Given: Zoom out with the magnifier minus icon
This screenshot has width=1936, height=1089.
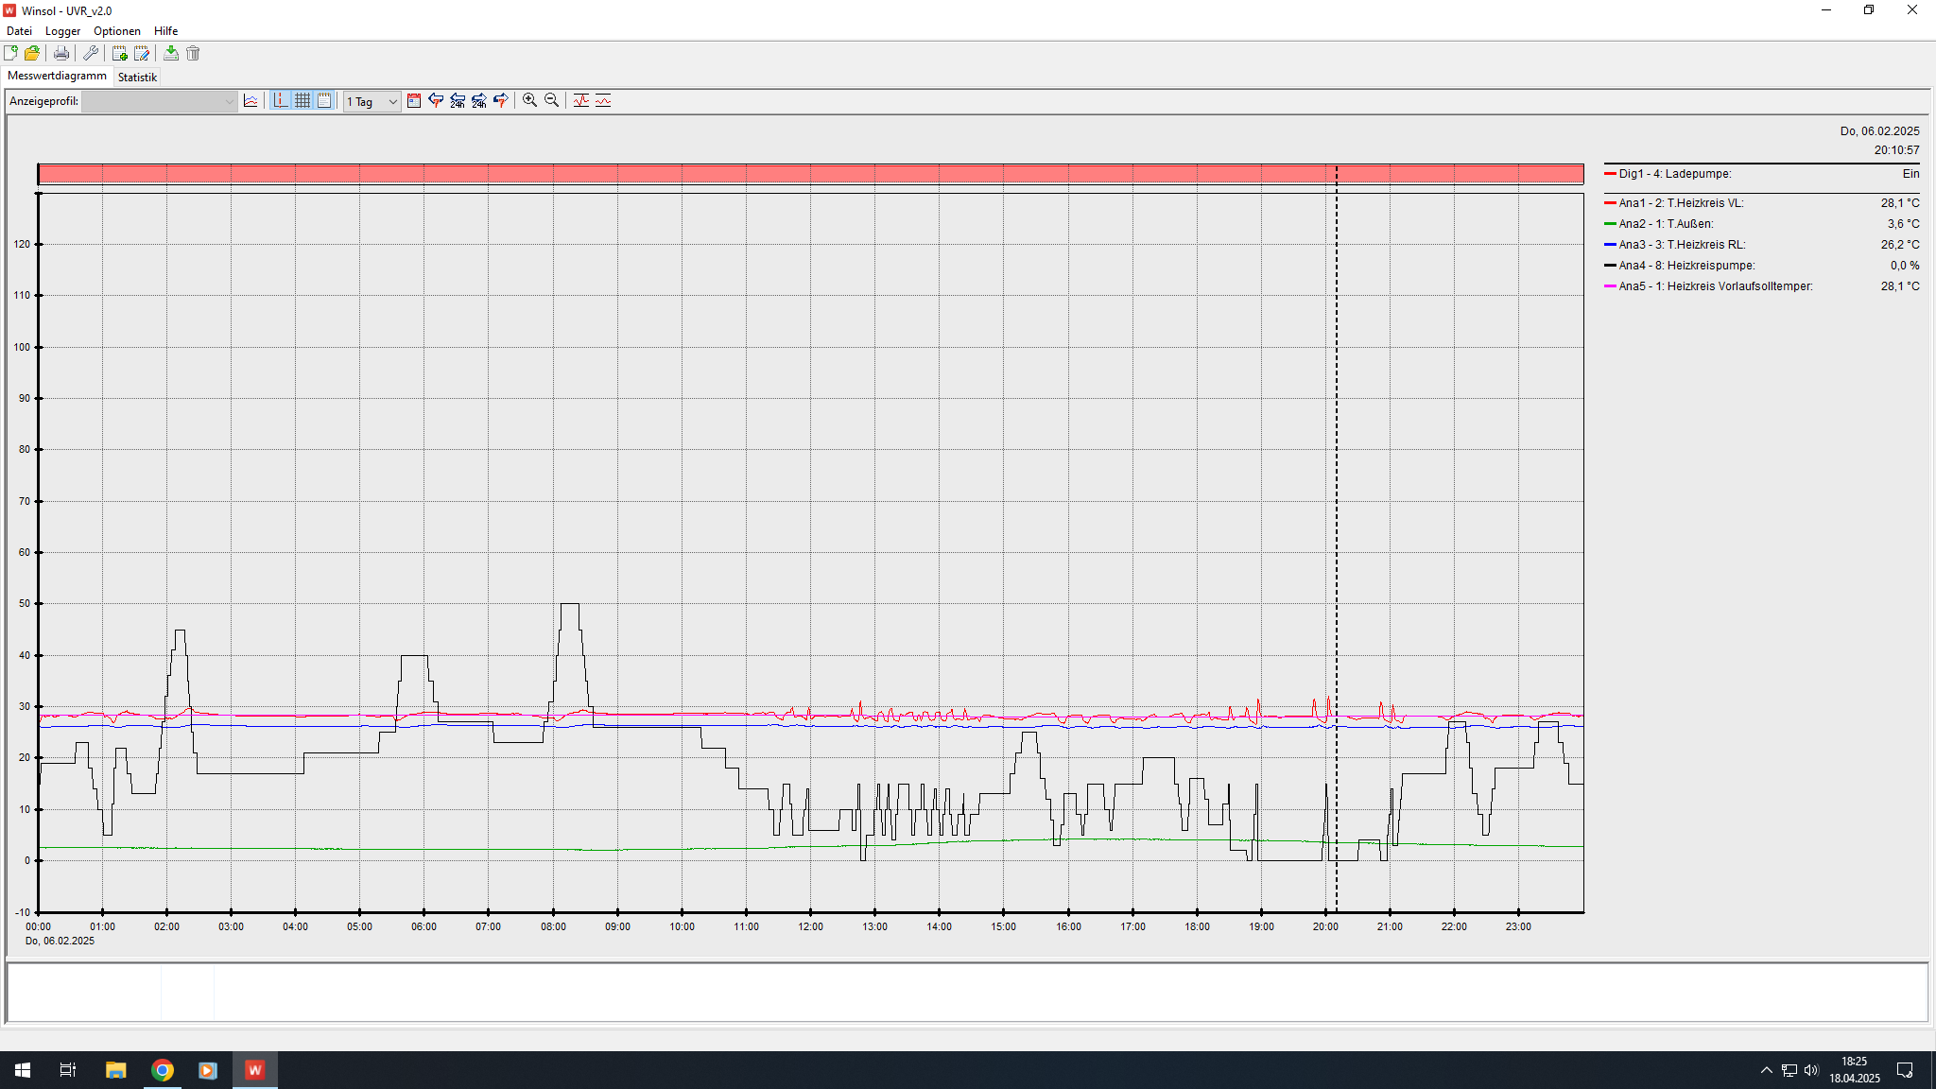Looking at the screenshot, I should pyautogui.click(x=552, y=101).
